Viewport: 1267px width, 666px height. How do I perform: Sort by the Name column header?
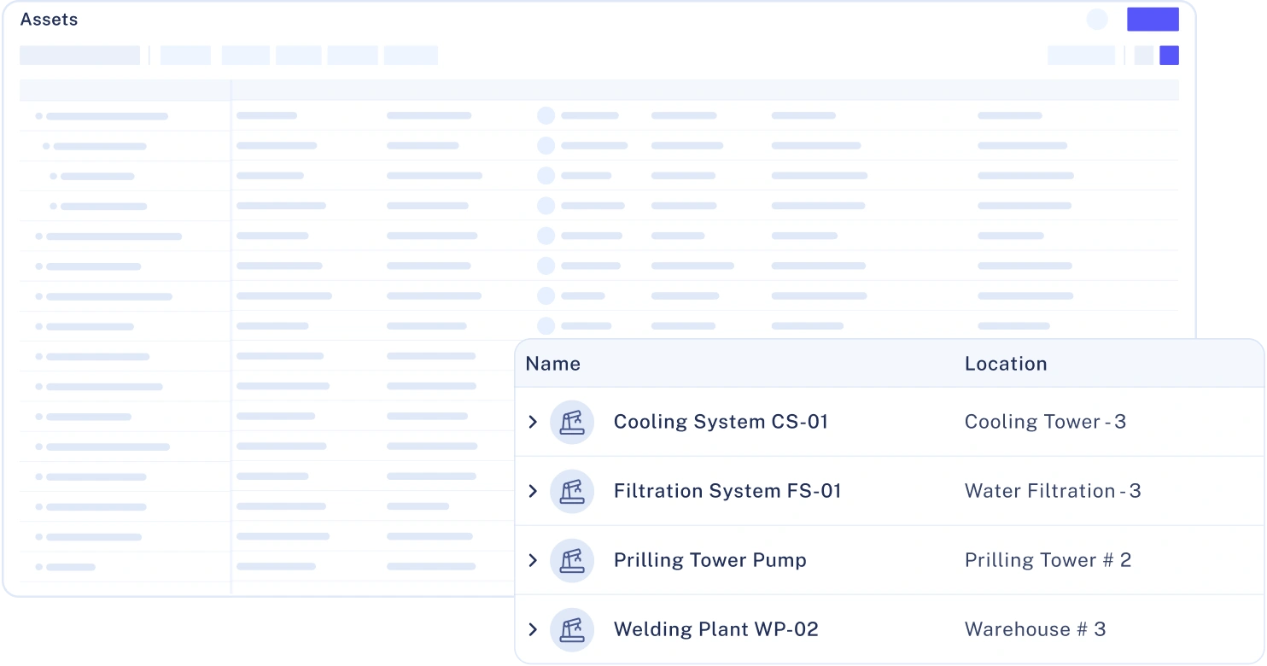pos(552,364)
